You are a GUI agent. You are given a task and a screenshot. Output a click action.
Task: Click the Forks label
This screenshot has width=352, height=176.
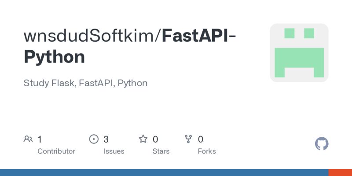tap(207, 151)
